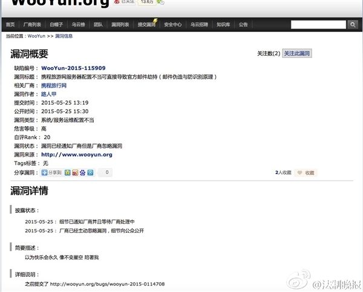The image size is (363, 292).
Task: Share via the Qzone star icon
Action: 67,172
